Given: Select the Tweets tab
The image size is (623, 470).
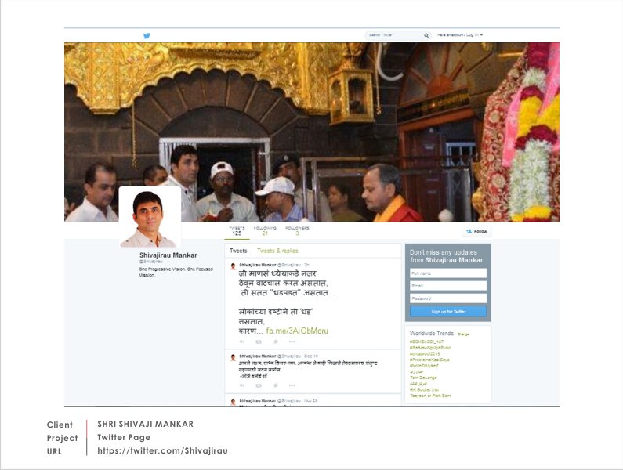Looking at the screenshot, I should click(238, 251).
